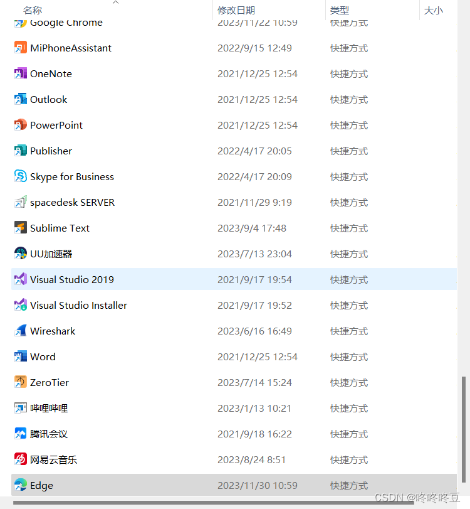Screen dimensions: 470x509
Task: Click the date 2021/9/18 16:22
Action: pos(254,434)
